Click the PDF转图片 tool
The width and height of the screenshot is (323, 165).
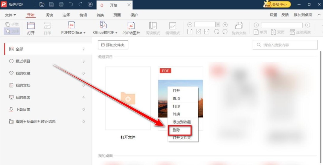[x=131, y=28]
